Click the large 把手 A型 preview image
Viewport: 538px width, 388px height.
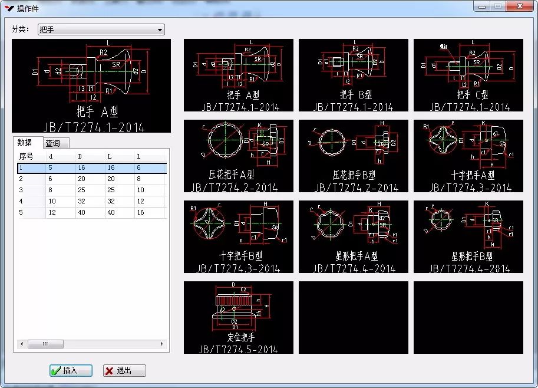[x=91, y=86]
